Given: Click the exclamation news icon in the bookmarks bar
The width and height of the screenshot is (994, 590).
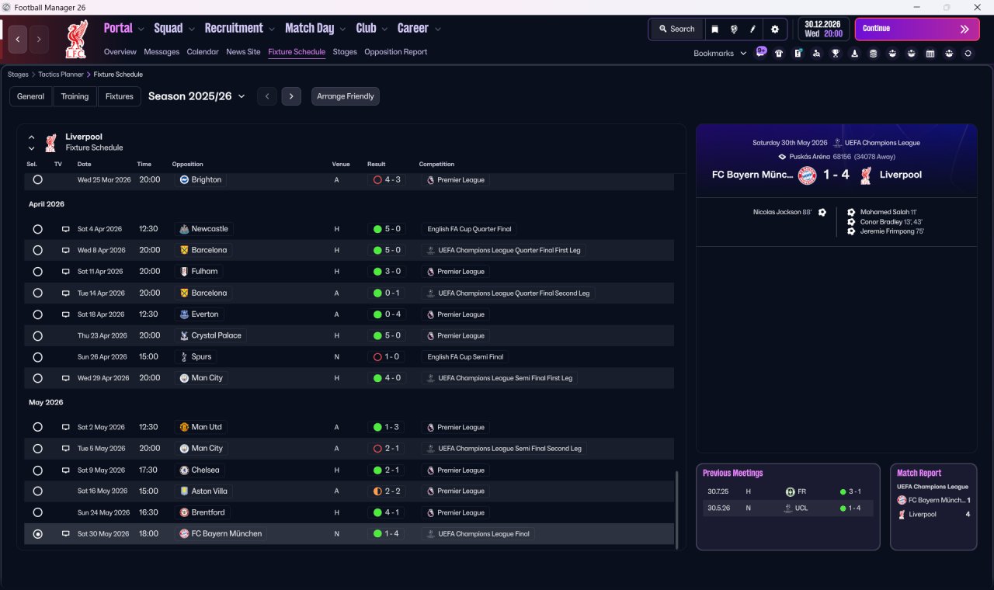Looking at the screenshot, I should pos(798,54).
